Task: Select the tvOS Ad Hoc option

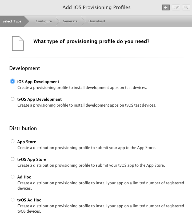Action: pyautogui.click(x=12, y=199)
